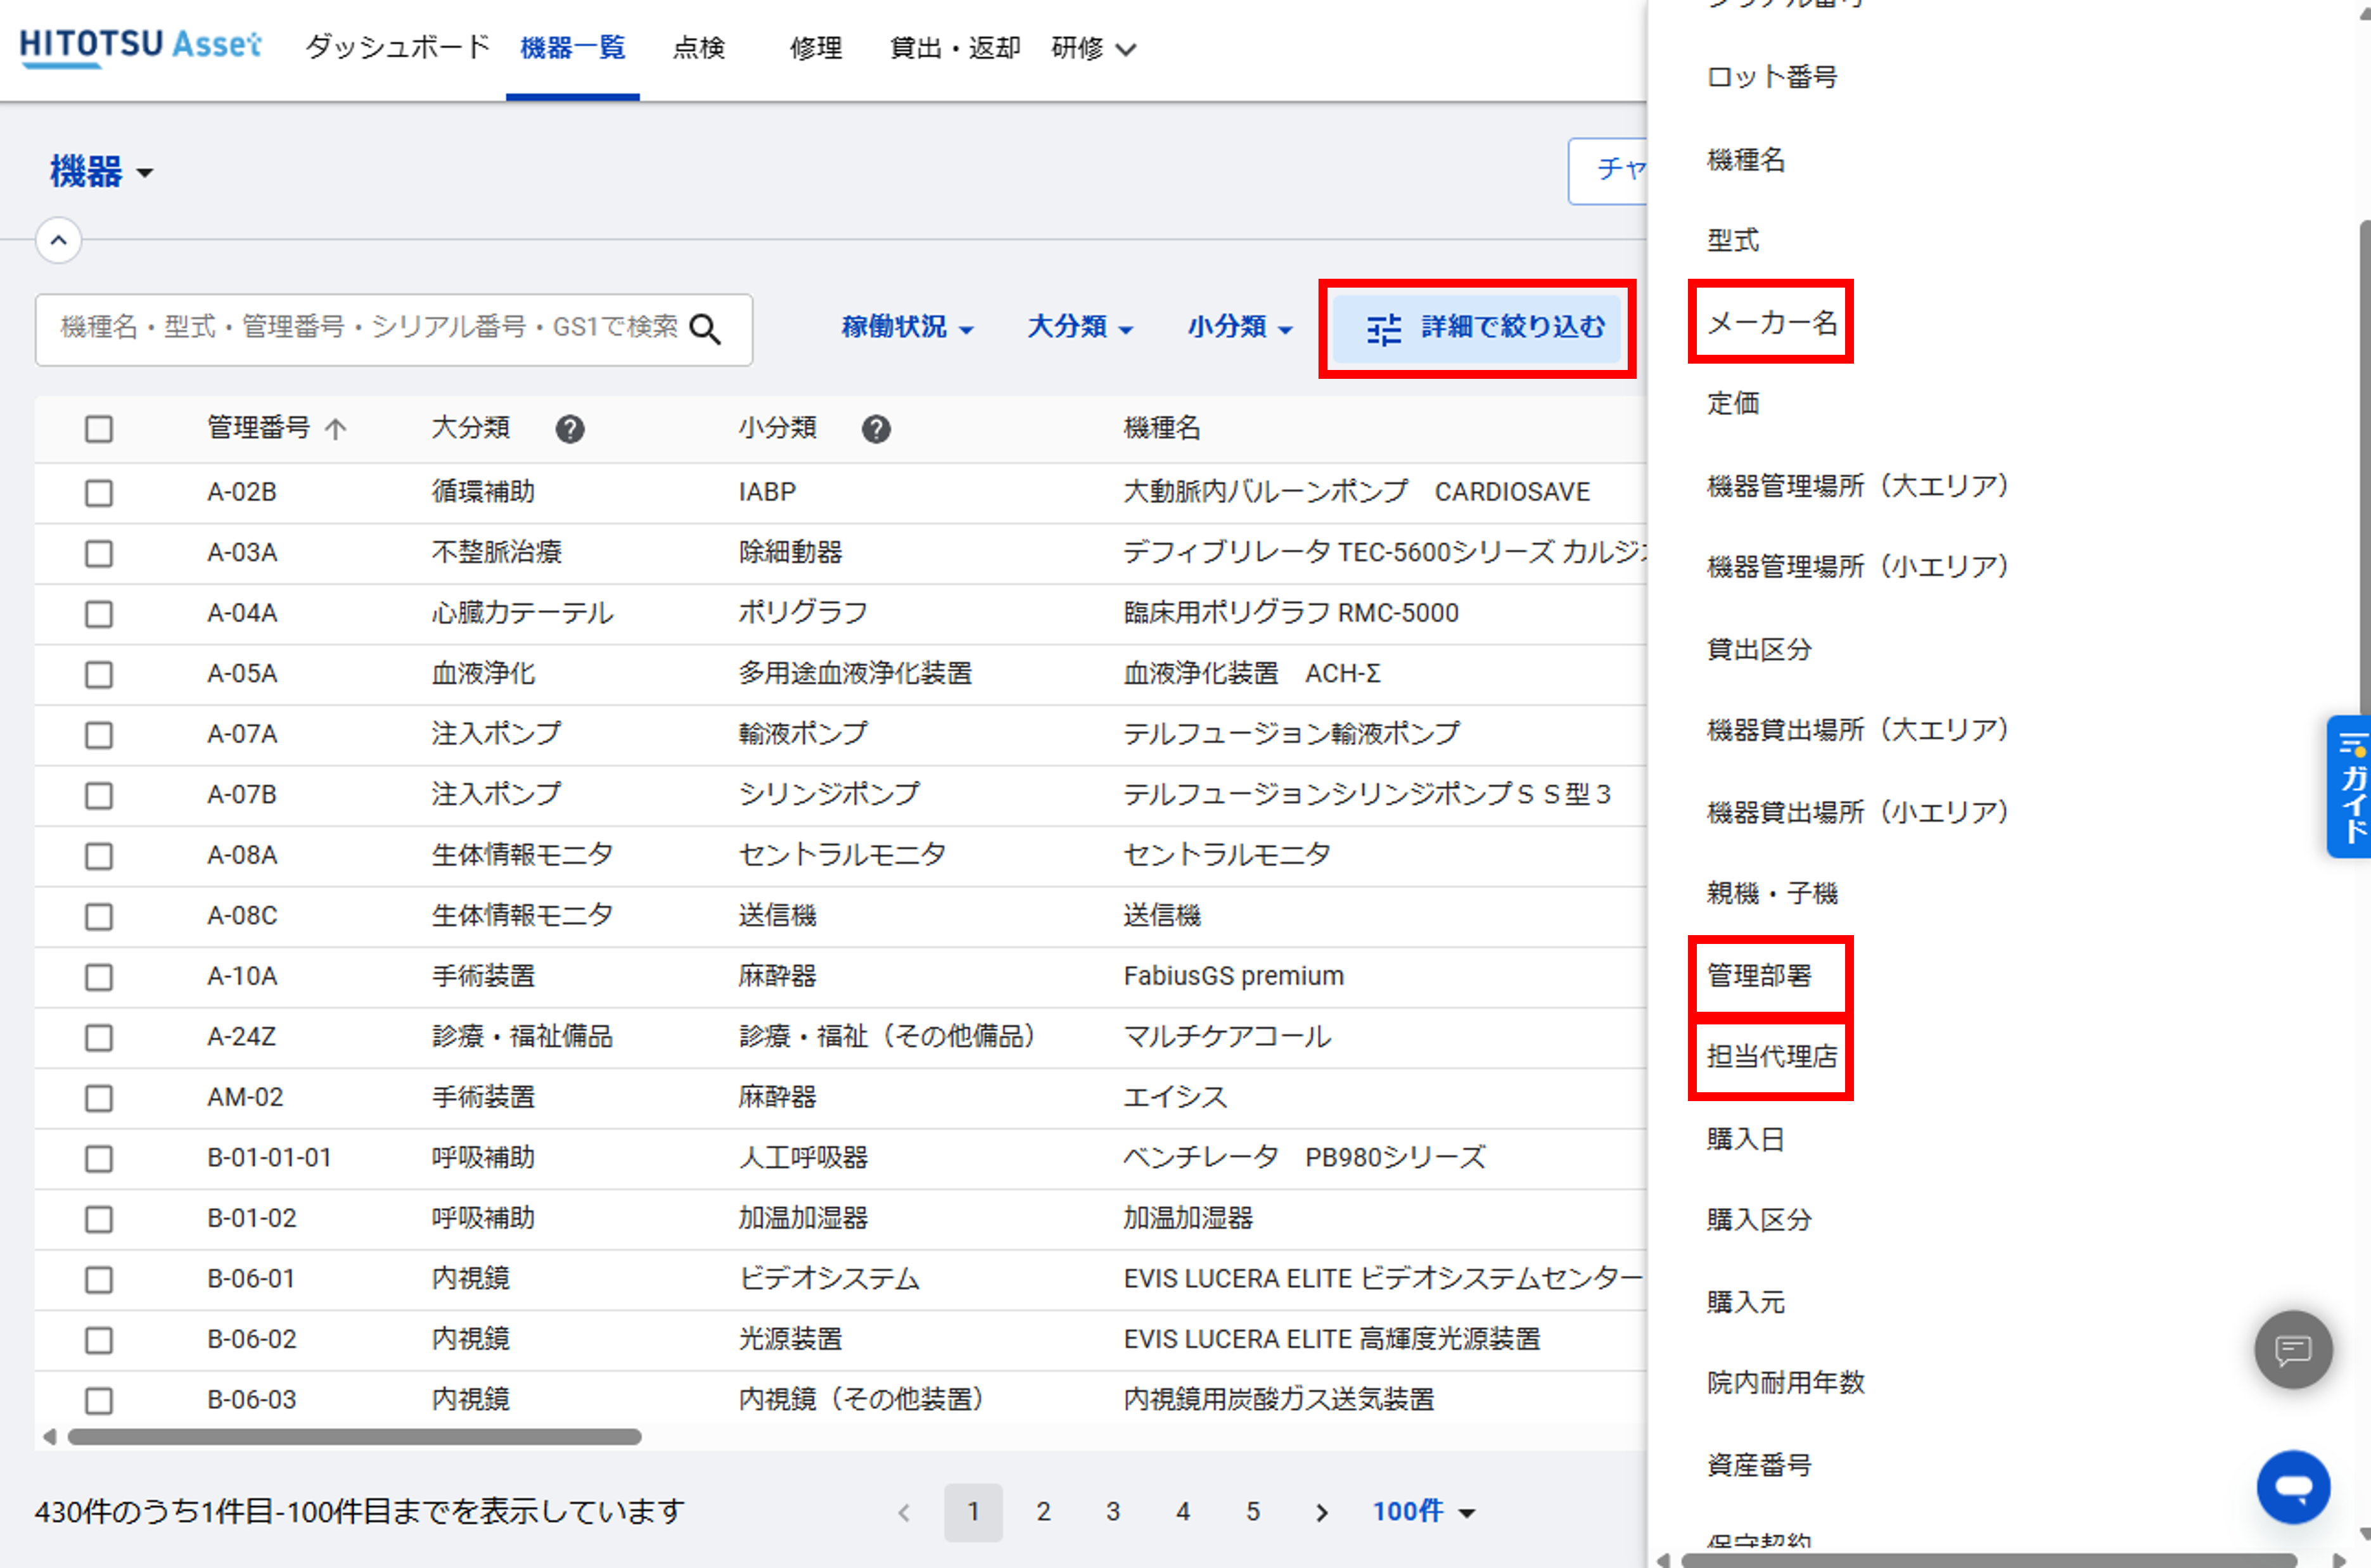The width and height of the screenshot is (2371, 1568).
Task: Switch to the 機器一覧 tab
Action: (x=573, y=47)
